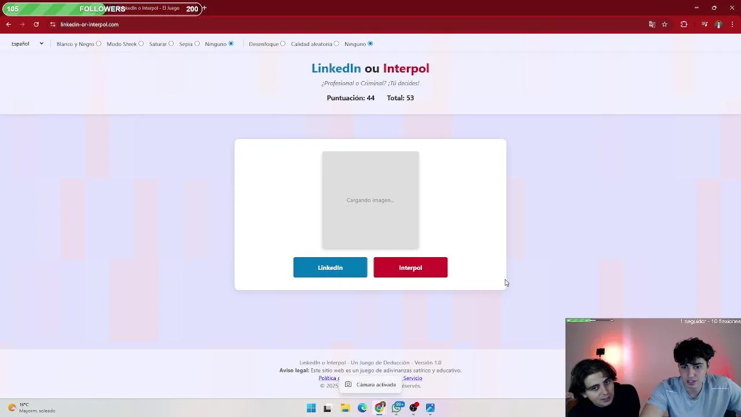741x417 pixels.
Task: Open site information icon beside the URL
Action: point(53,24)
